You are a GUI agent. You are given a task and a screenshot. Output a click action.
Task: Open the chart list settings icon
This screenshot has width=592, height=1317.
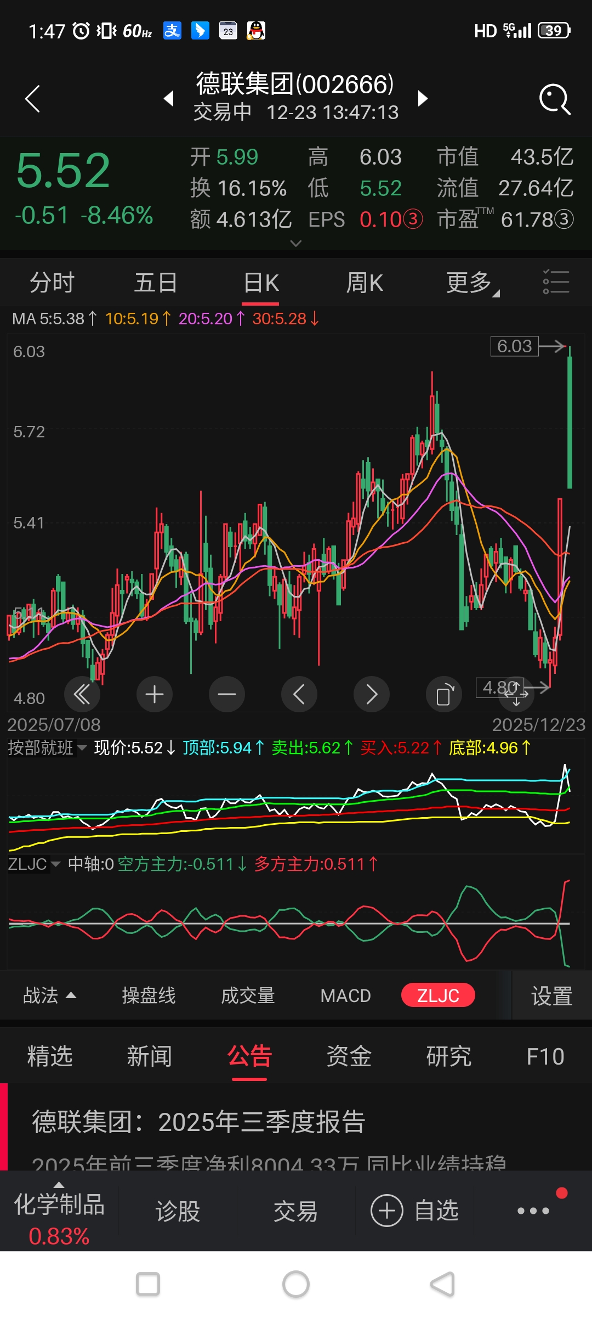556,282
